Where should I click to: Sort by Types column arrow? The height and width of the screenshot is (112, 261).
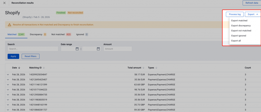[x=156, y=68]
